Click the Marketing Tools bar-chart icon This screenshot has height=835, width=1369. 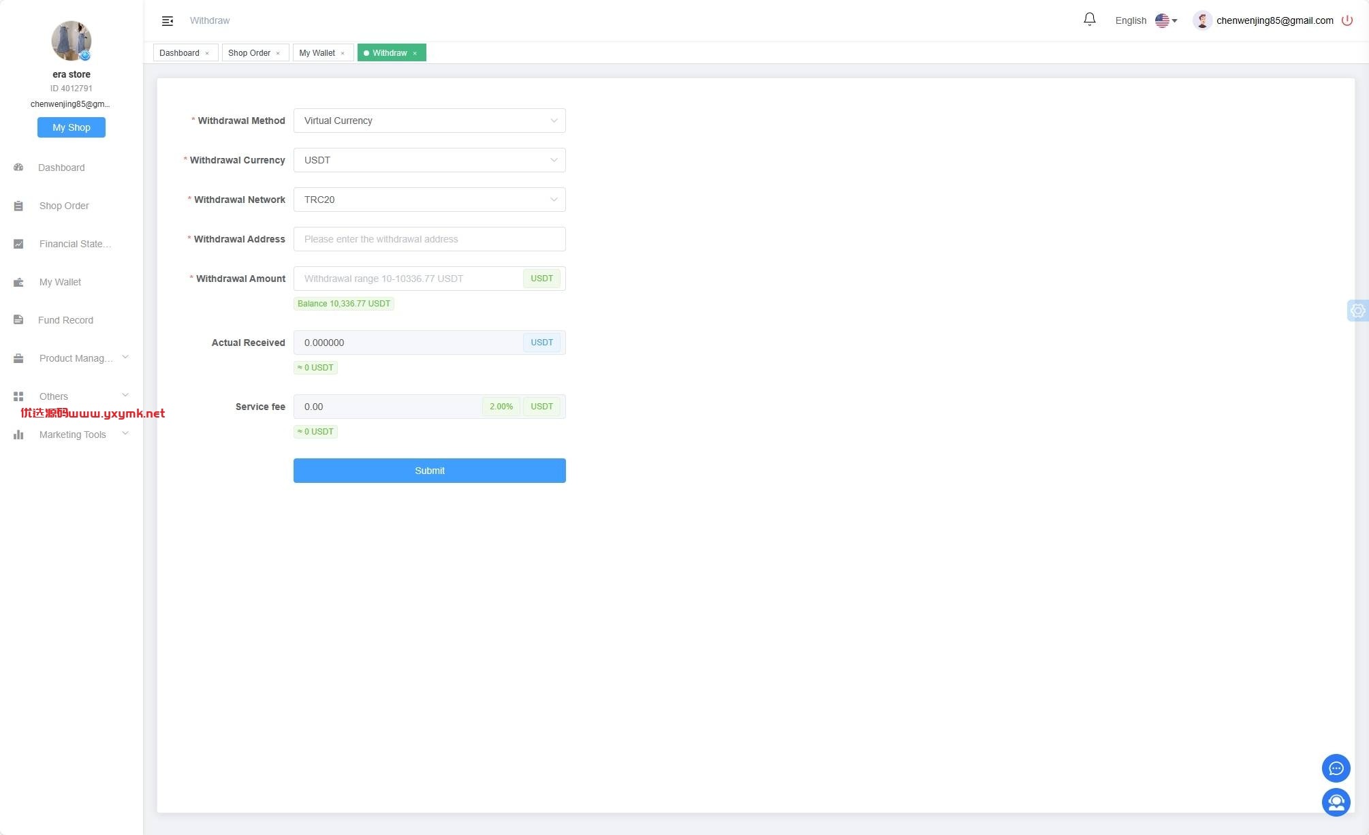[x=18, y=435]
